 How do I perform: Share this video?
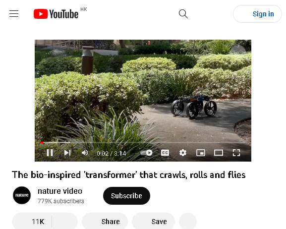[105, 222]
